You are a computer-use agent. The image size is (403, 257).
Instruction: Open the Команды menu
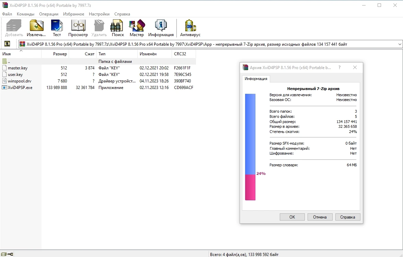(x=25, y=14)
